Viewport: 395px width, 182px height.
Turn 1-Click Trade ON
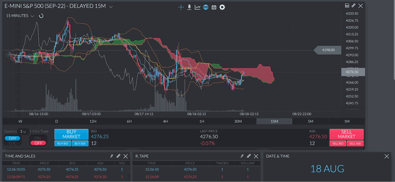(x=38, y=138)
